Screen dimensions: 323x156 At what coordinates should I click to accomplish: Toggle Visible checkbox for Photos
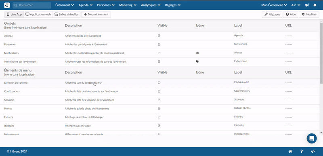click(x=159, y=108)
